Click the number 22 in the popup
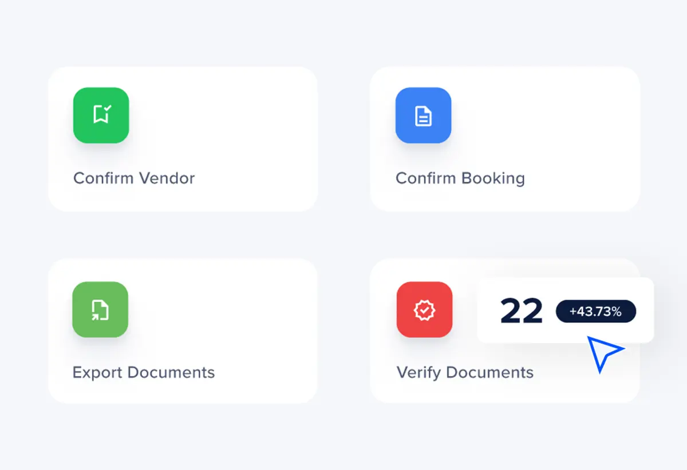The width and height of the screenshot is (687, 470). pyautogui.click(x=521, y=312)
